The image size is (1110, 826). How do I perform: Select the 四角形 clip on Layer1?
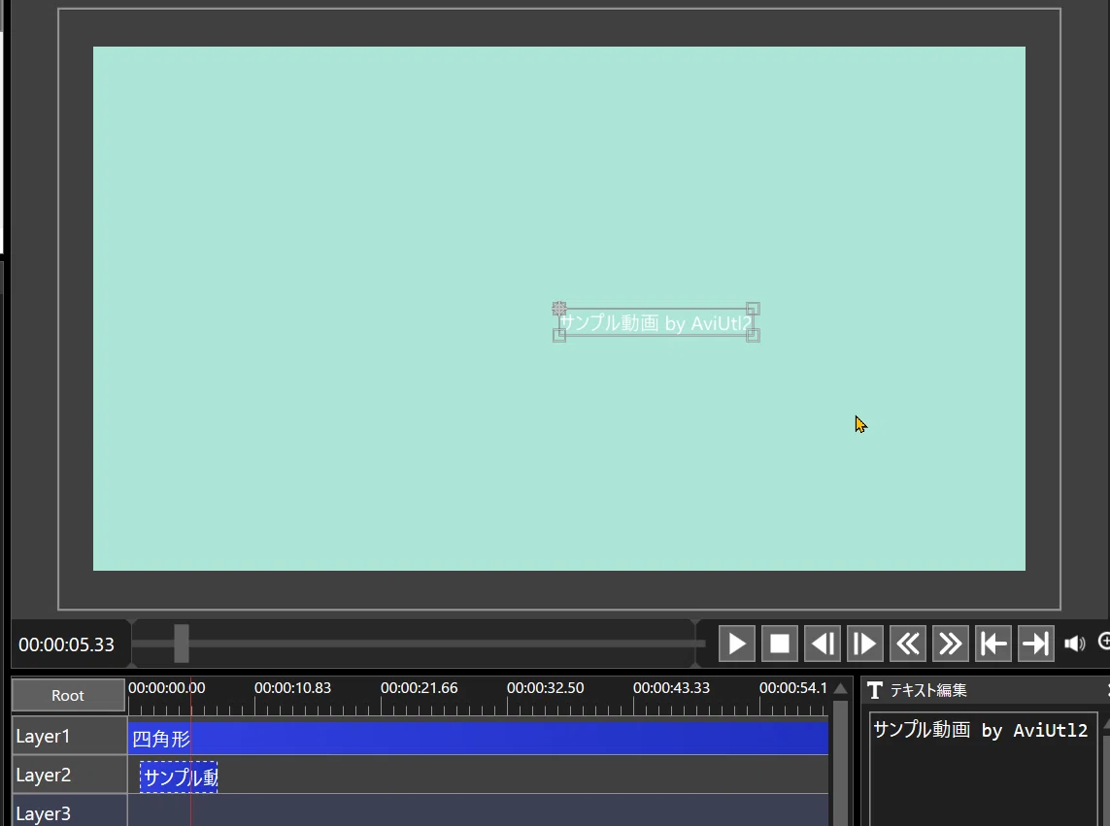pos(478,738)
